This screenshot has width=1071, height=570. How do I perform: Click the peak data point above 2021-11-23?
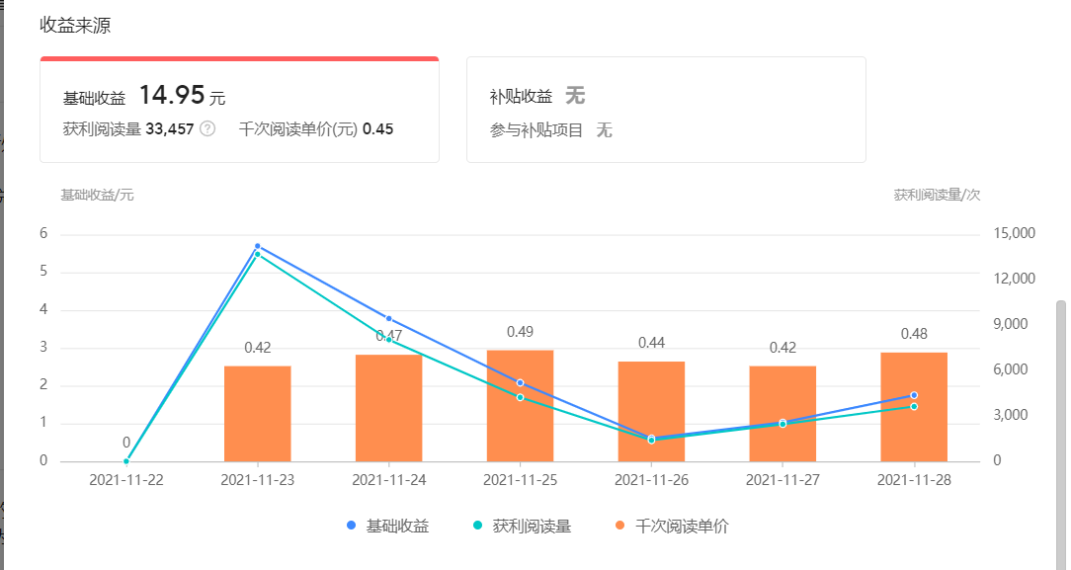pyautogui.click(x=257, y=247)
